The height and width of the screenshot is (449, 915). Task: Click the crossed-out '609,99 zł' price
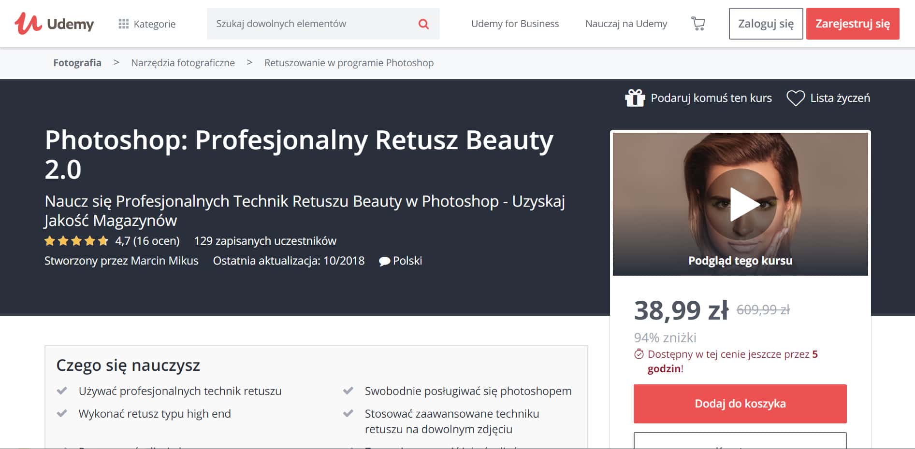coord(763,310)
